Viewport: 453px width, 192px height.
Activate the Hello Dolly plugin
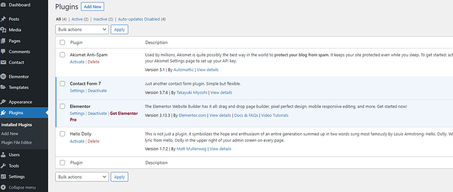tap(77, 141)
